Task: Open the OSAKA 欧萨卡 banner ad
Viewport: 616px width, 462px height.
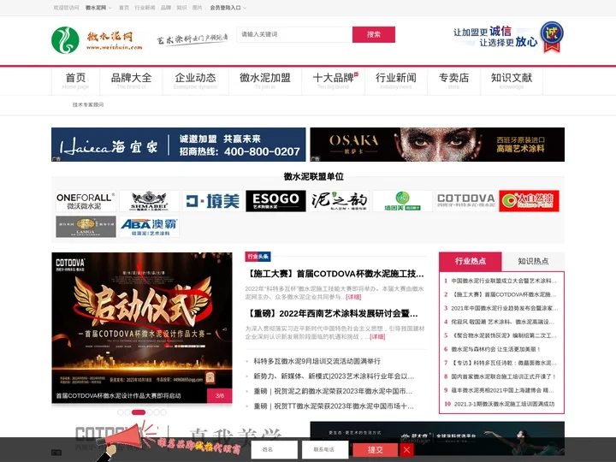Action: (x=437, y=145)
